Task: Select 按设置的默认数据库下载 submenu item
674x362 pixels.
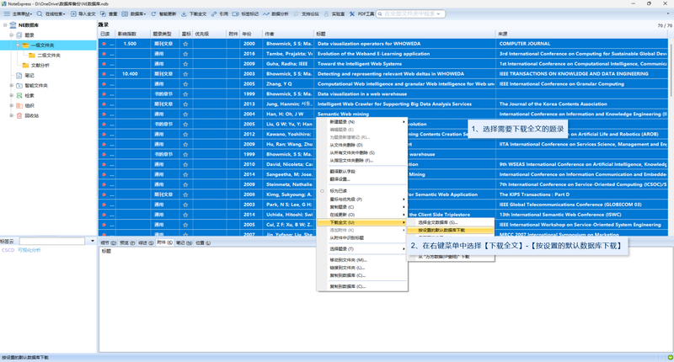Action: coord(450,230)
